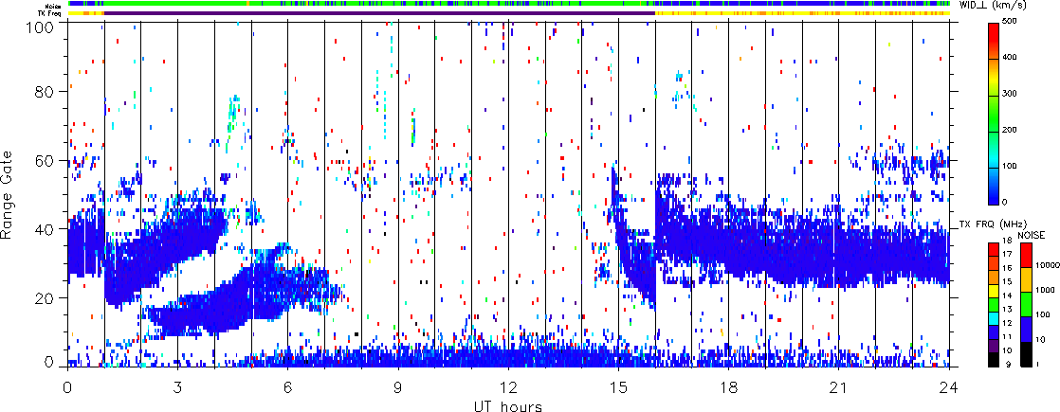This screenshot has width=1060, height=412.
Task: Click the 200 label on WID colorbar
Action: click(1012, 131)
